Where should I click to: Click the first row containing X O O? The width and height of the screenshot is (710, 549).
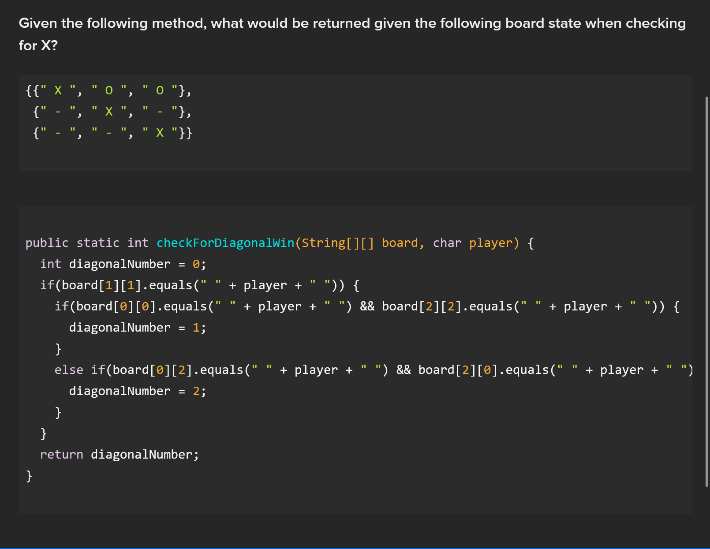[108, 90]
